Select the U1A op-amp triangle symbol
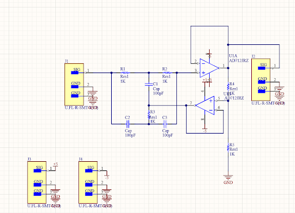295x213 pixels. tap(209, 68)
